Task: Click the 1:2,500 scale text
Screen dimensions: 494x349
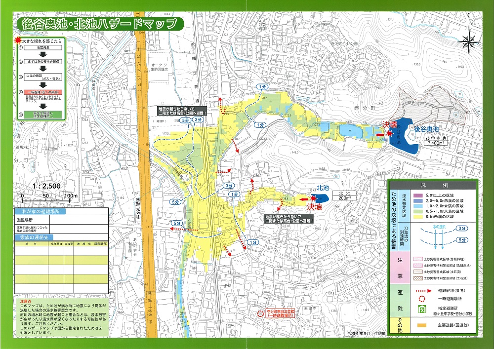Action: point(46,186)
